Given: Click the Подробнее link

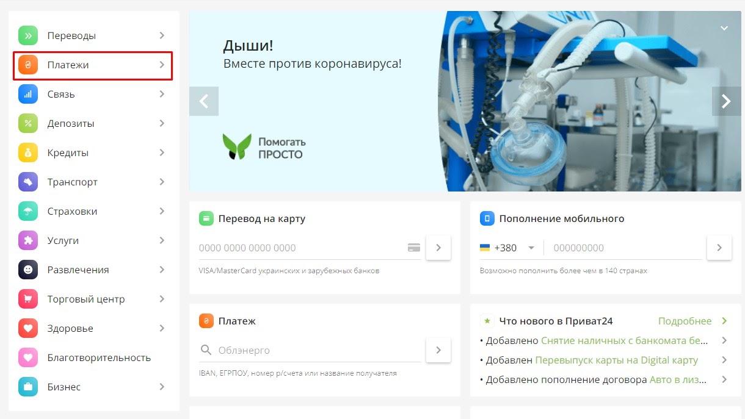Looking at the screenshot, I should pos(685,321).
